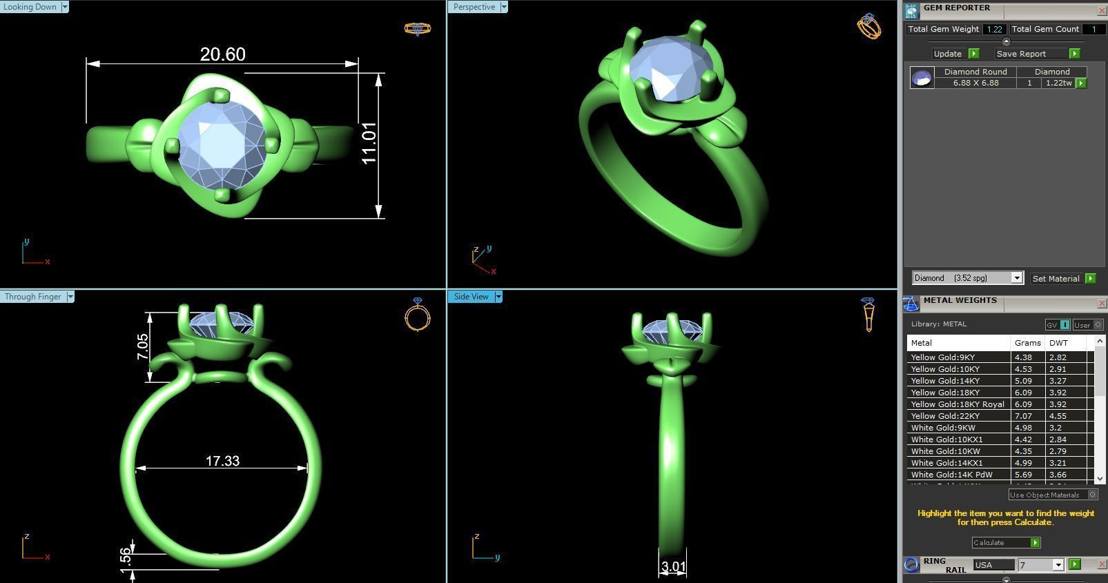Click the Side View viewport ring icon

click(868, 315)
